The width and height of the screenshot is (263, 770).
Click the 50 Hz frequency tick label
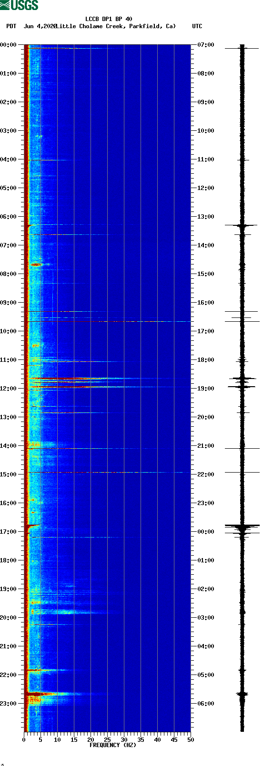point(191,740)
